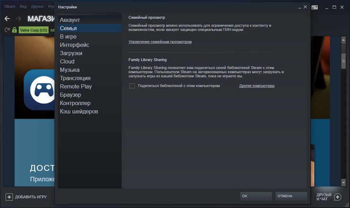Click the back navigation arrow
This screenshot has height=208, width=350.
[7, 19]
